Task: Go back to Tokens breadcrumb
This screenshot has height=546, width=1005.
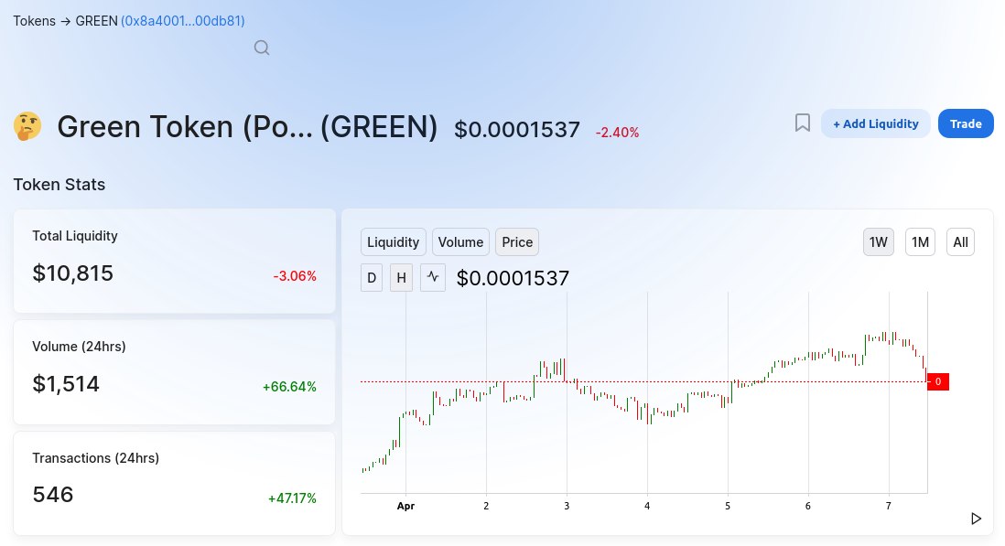Action: [x=35, y=21]
